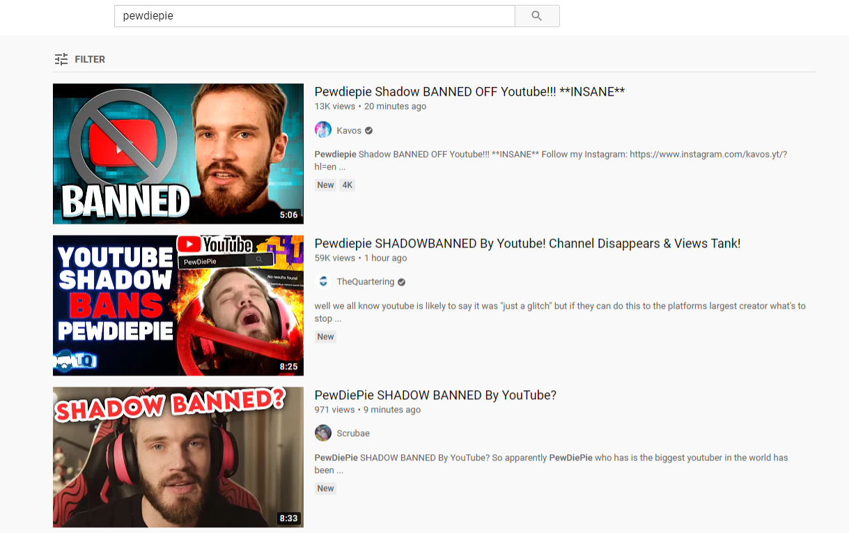The image size is (849, 533).
Task: Click the Kavos verified checkmark badge
Action: 369,130
